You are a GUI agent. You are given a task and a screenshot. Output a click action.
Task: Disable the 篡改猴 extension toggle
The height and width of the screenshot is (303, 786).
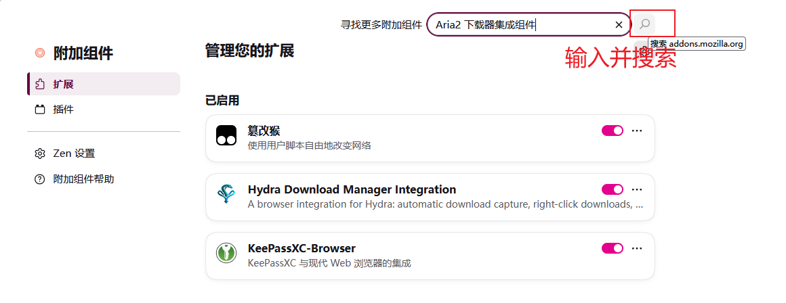pos(613,131)
